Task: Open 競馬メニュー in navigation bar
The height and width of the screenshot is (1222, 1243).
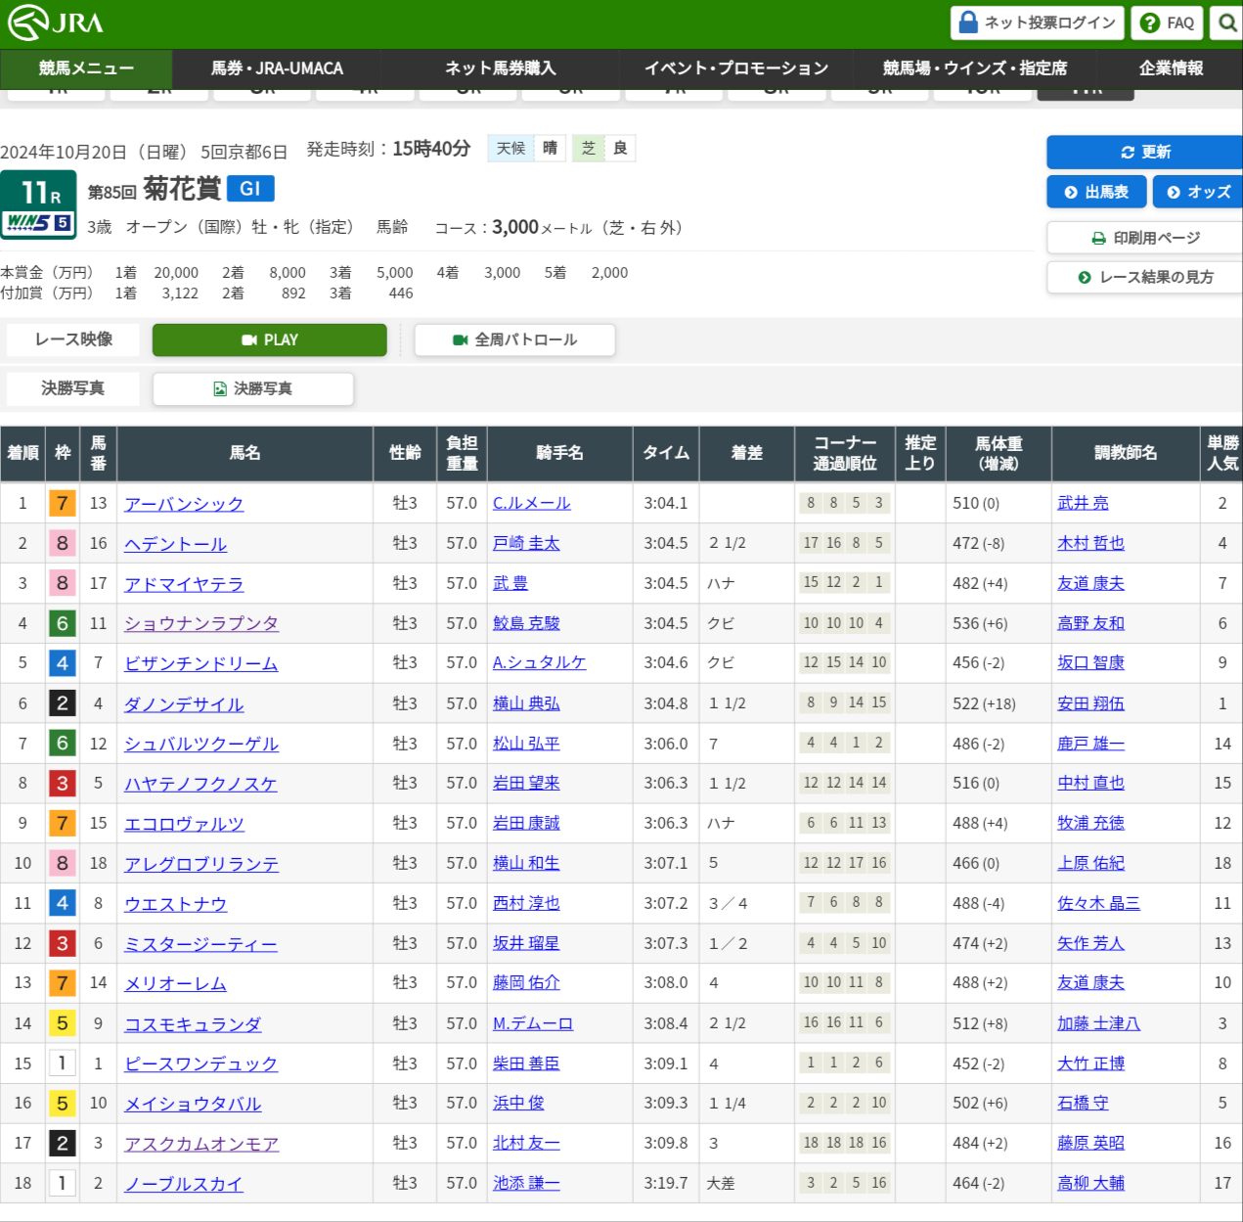Action: (86, 68)
